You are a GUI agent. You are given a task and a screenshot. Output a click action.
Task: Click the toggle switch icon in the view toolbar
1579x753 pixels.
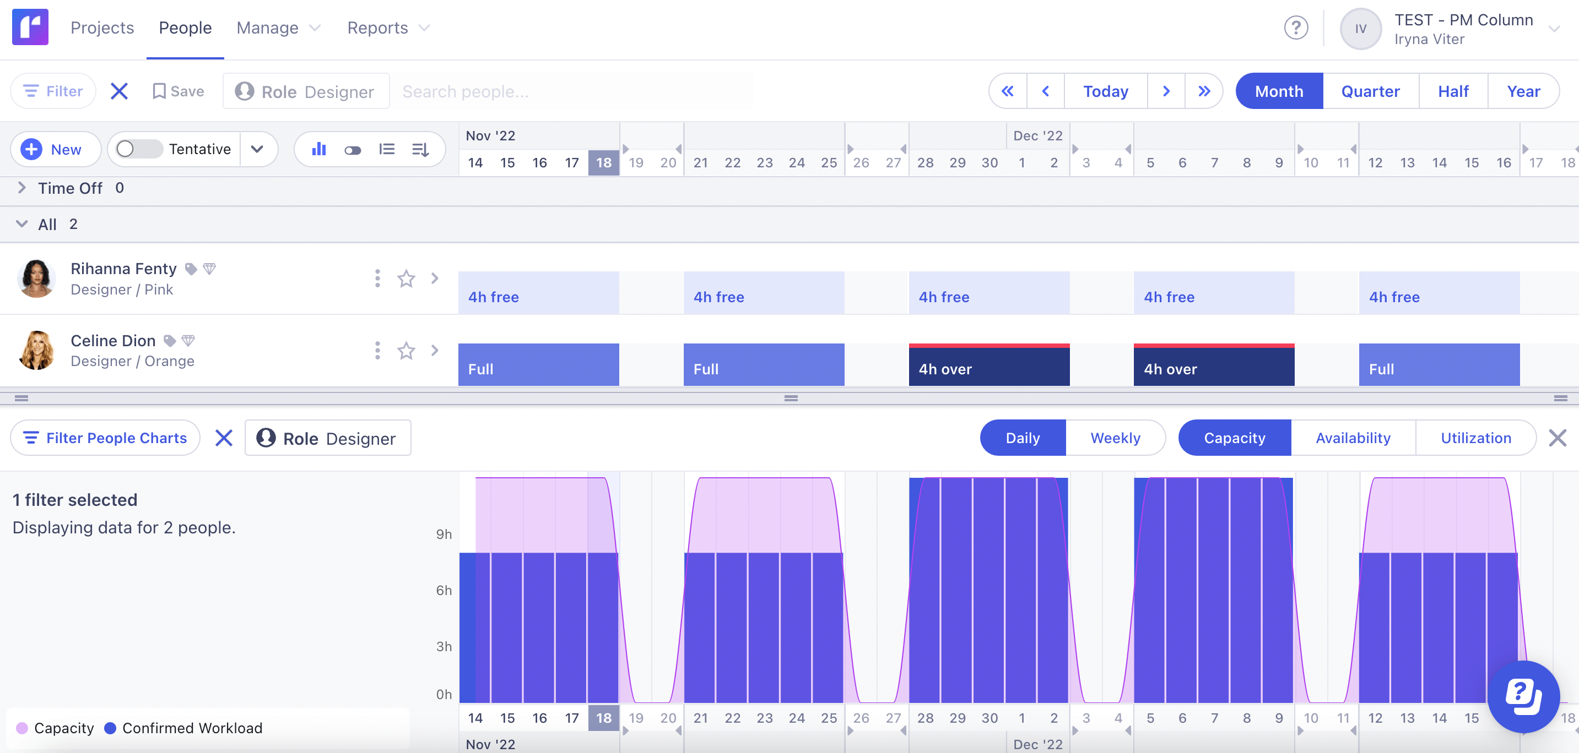(x=353, y=149)
